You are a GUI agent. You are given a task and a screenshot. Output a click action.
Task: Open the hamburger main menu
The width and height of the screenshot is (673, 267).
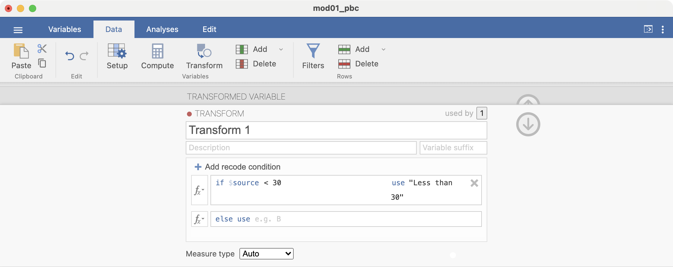pyautogui.click(x=18, y=30)
